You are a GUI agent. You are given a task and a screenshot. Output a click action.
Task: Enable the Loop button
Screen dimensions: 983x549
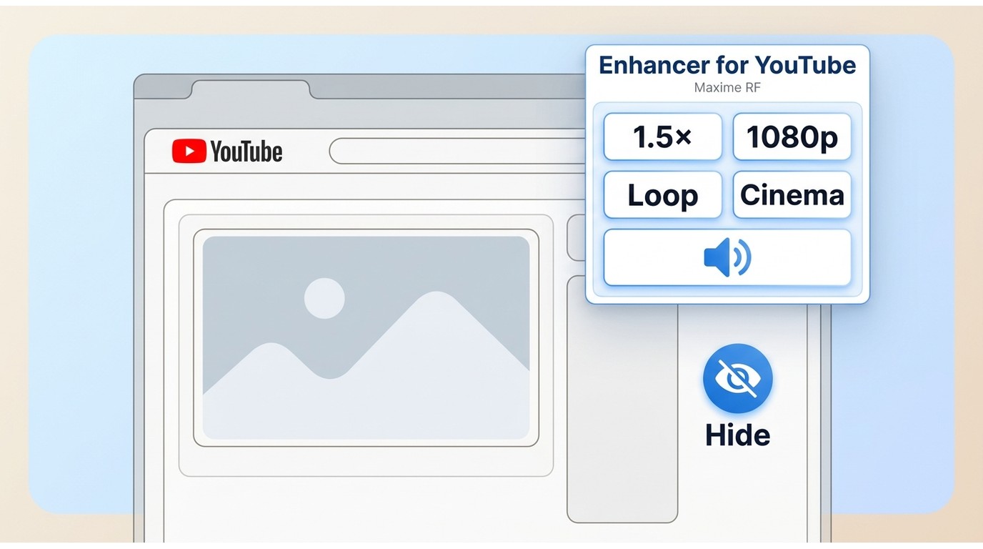[662, 194]
